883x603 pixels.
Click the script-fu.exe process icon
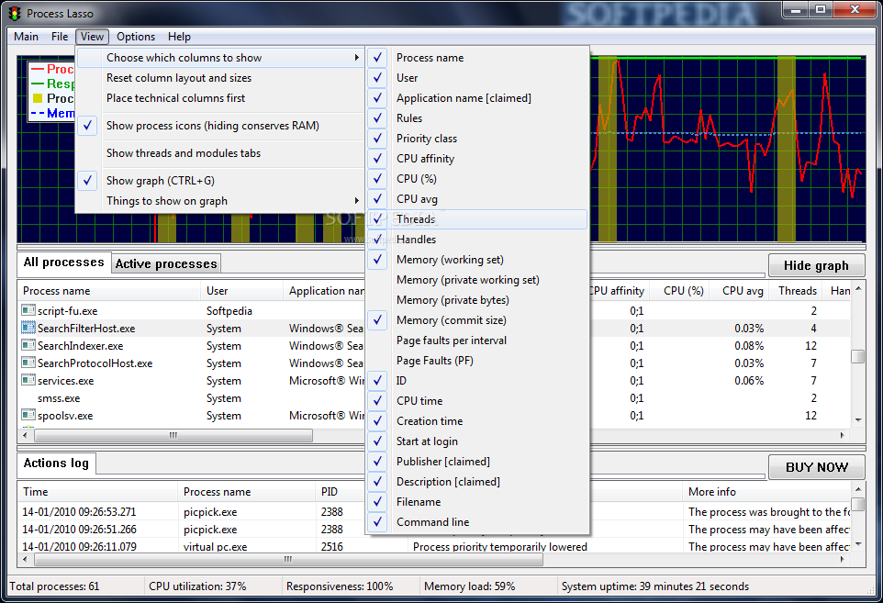coord(28,311)
